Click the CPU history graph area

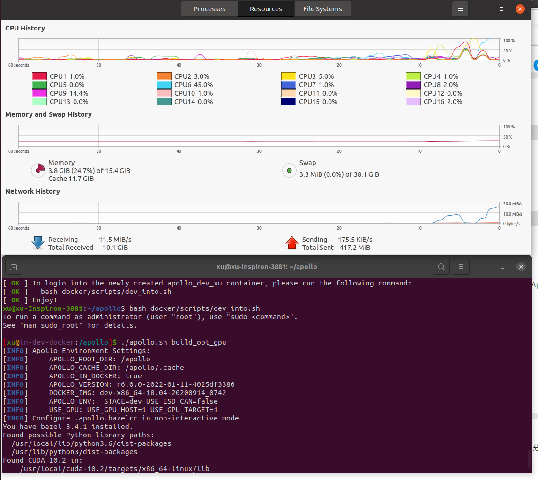(x=259, y=49)
